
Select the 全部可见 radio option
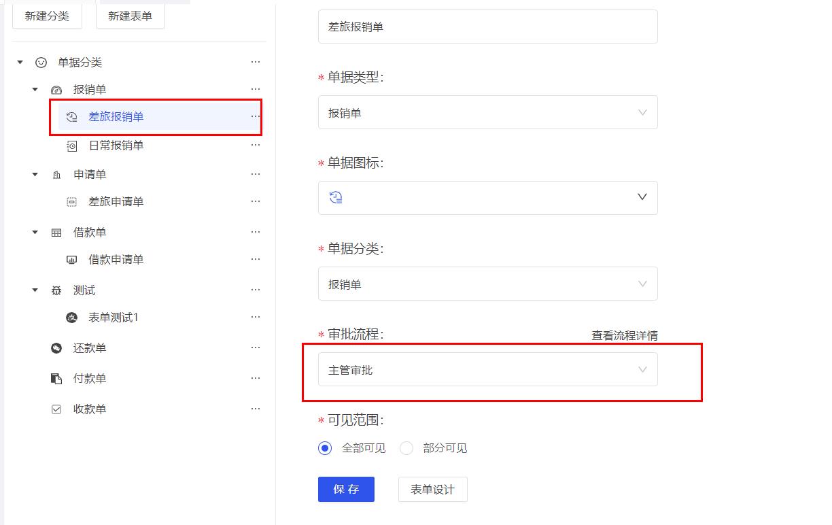tap(325, 448)
